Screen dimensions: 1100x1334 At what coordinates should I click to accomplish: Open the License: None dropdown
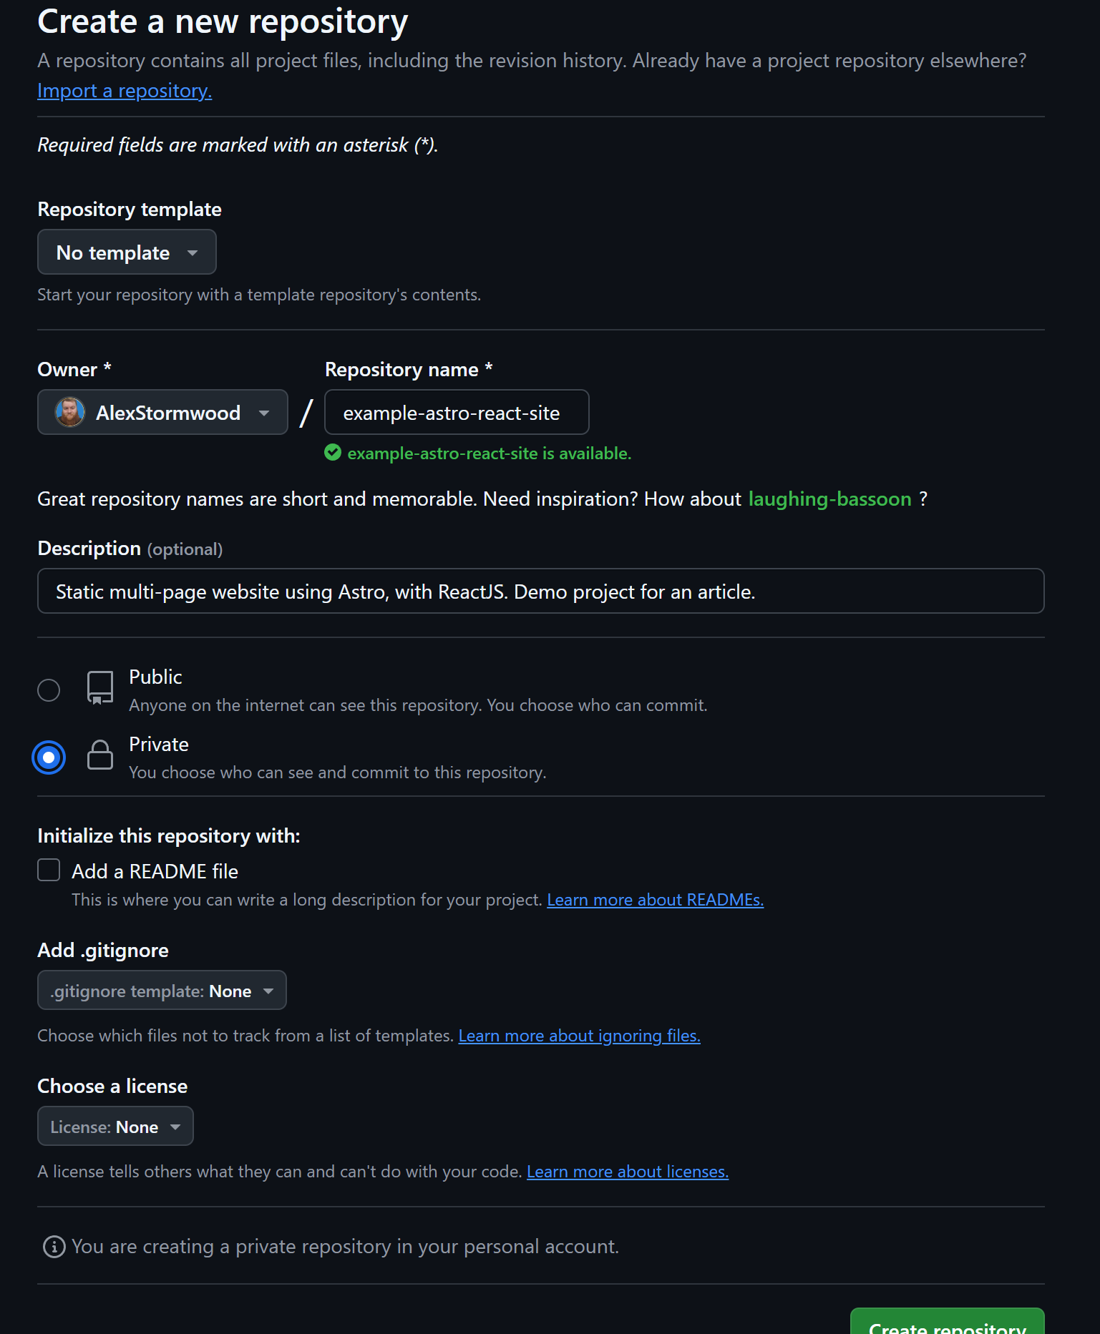(115, 1126)
